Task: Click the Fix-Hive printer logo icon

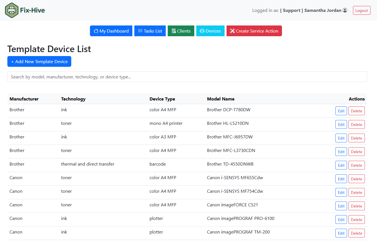Action: [x=12, y=10]
